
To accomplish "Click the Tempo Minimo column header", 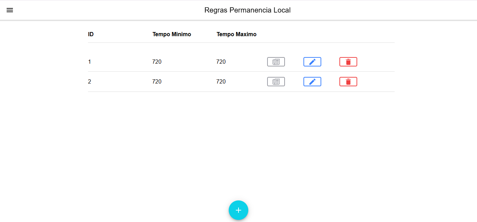I will (172, 34).
